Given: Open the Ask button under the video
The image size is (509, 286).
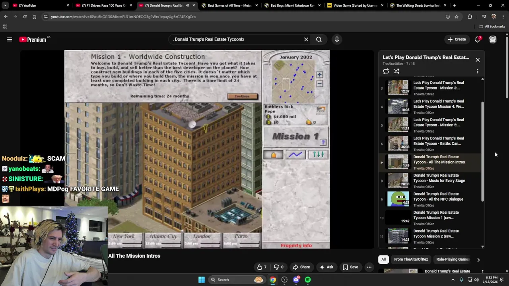Looking at the screenshot, I should tap(326, 267).
